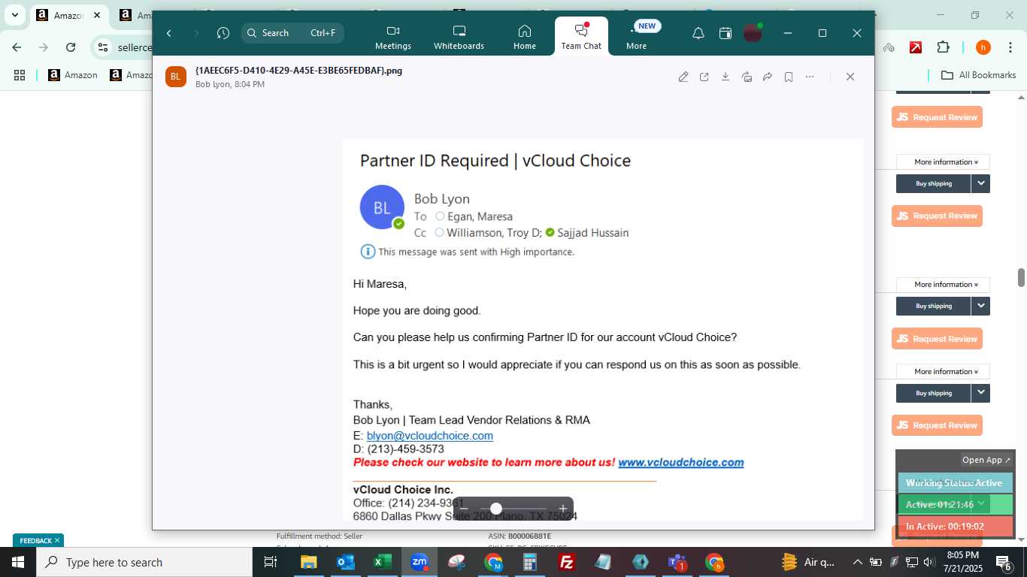Open the Meetings tab in Zoom
This screenshot has height=577, width=1027.
393,37
